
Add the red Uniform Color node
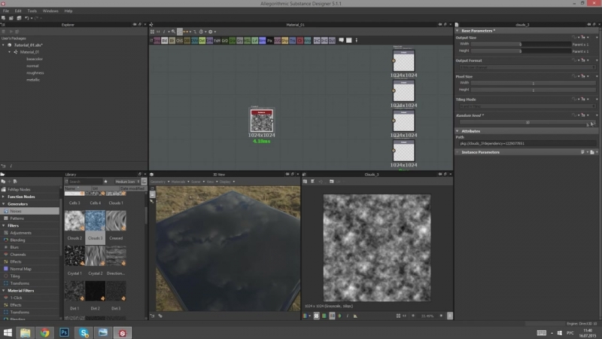pos(299,41)
